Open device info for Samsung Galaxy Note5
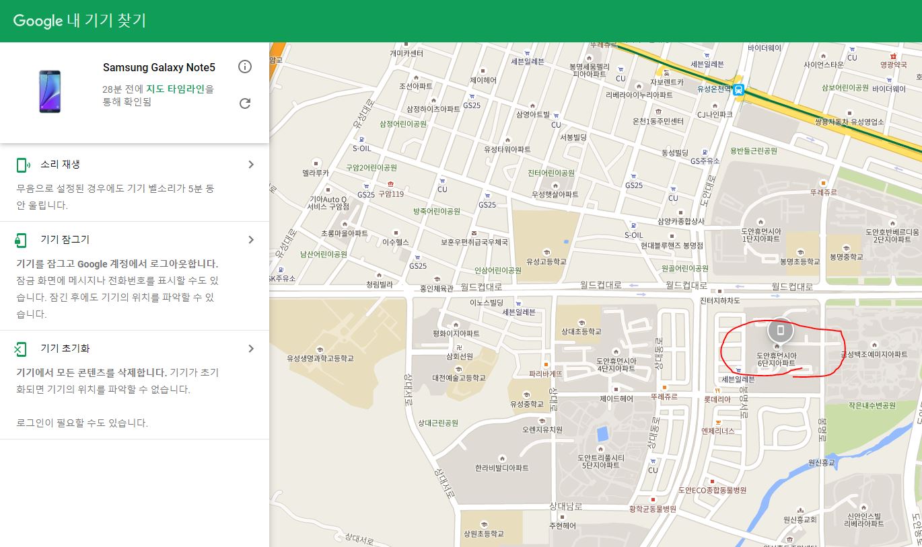The width and height of the screenshot is (922, 547). [x=245, y=67]
